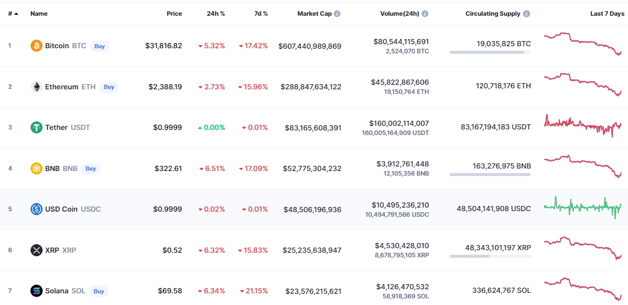
Task: Click Ethereum 24h volume $45,822,867,606
Action: [400, 82]
